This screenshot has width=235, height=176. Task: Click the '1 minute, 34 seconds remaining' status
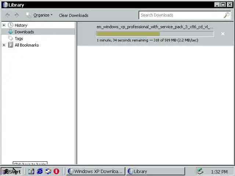[x=122, y=40]
